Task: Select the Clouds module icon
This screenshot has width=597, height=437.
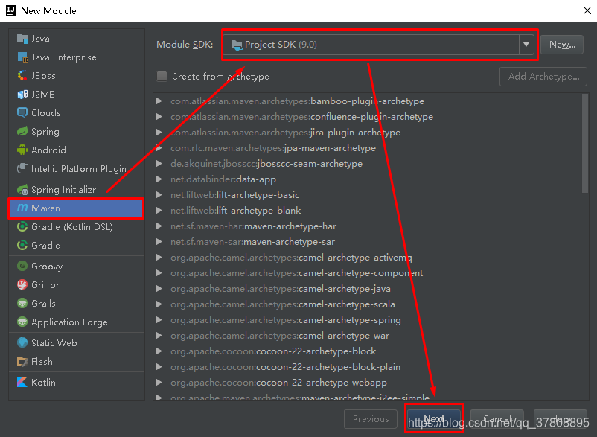Action: [x=22, y=113]
